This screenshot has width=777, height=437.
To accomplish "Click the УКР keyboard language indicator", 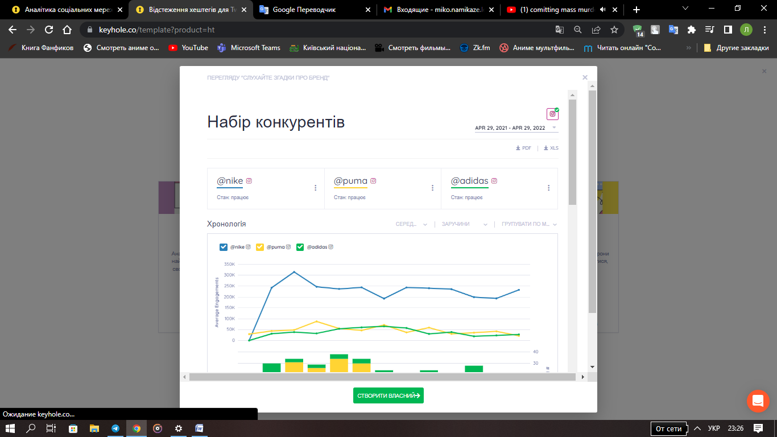I will click(x=714, y=428).
